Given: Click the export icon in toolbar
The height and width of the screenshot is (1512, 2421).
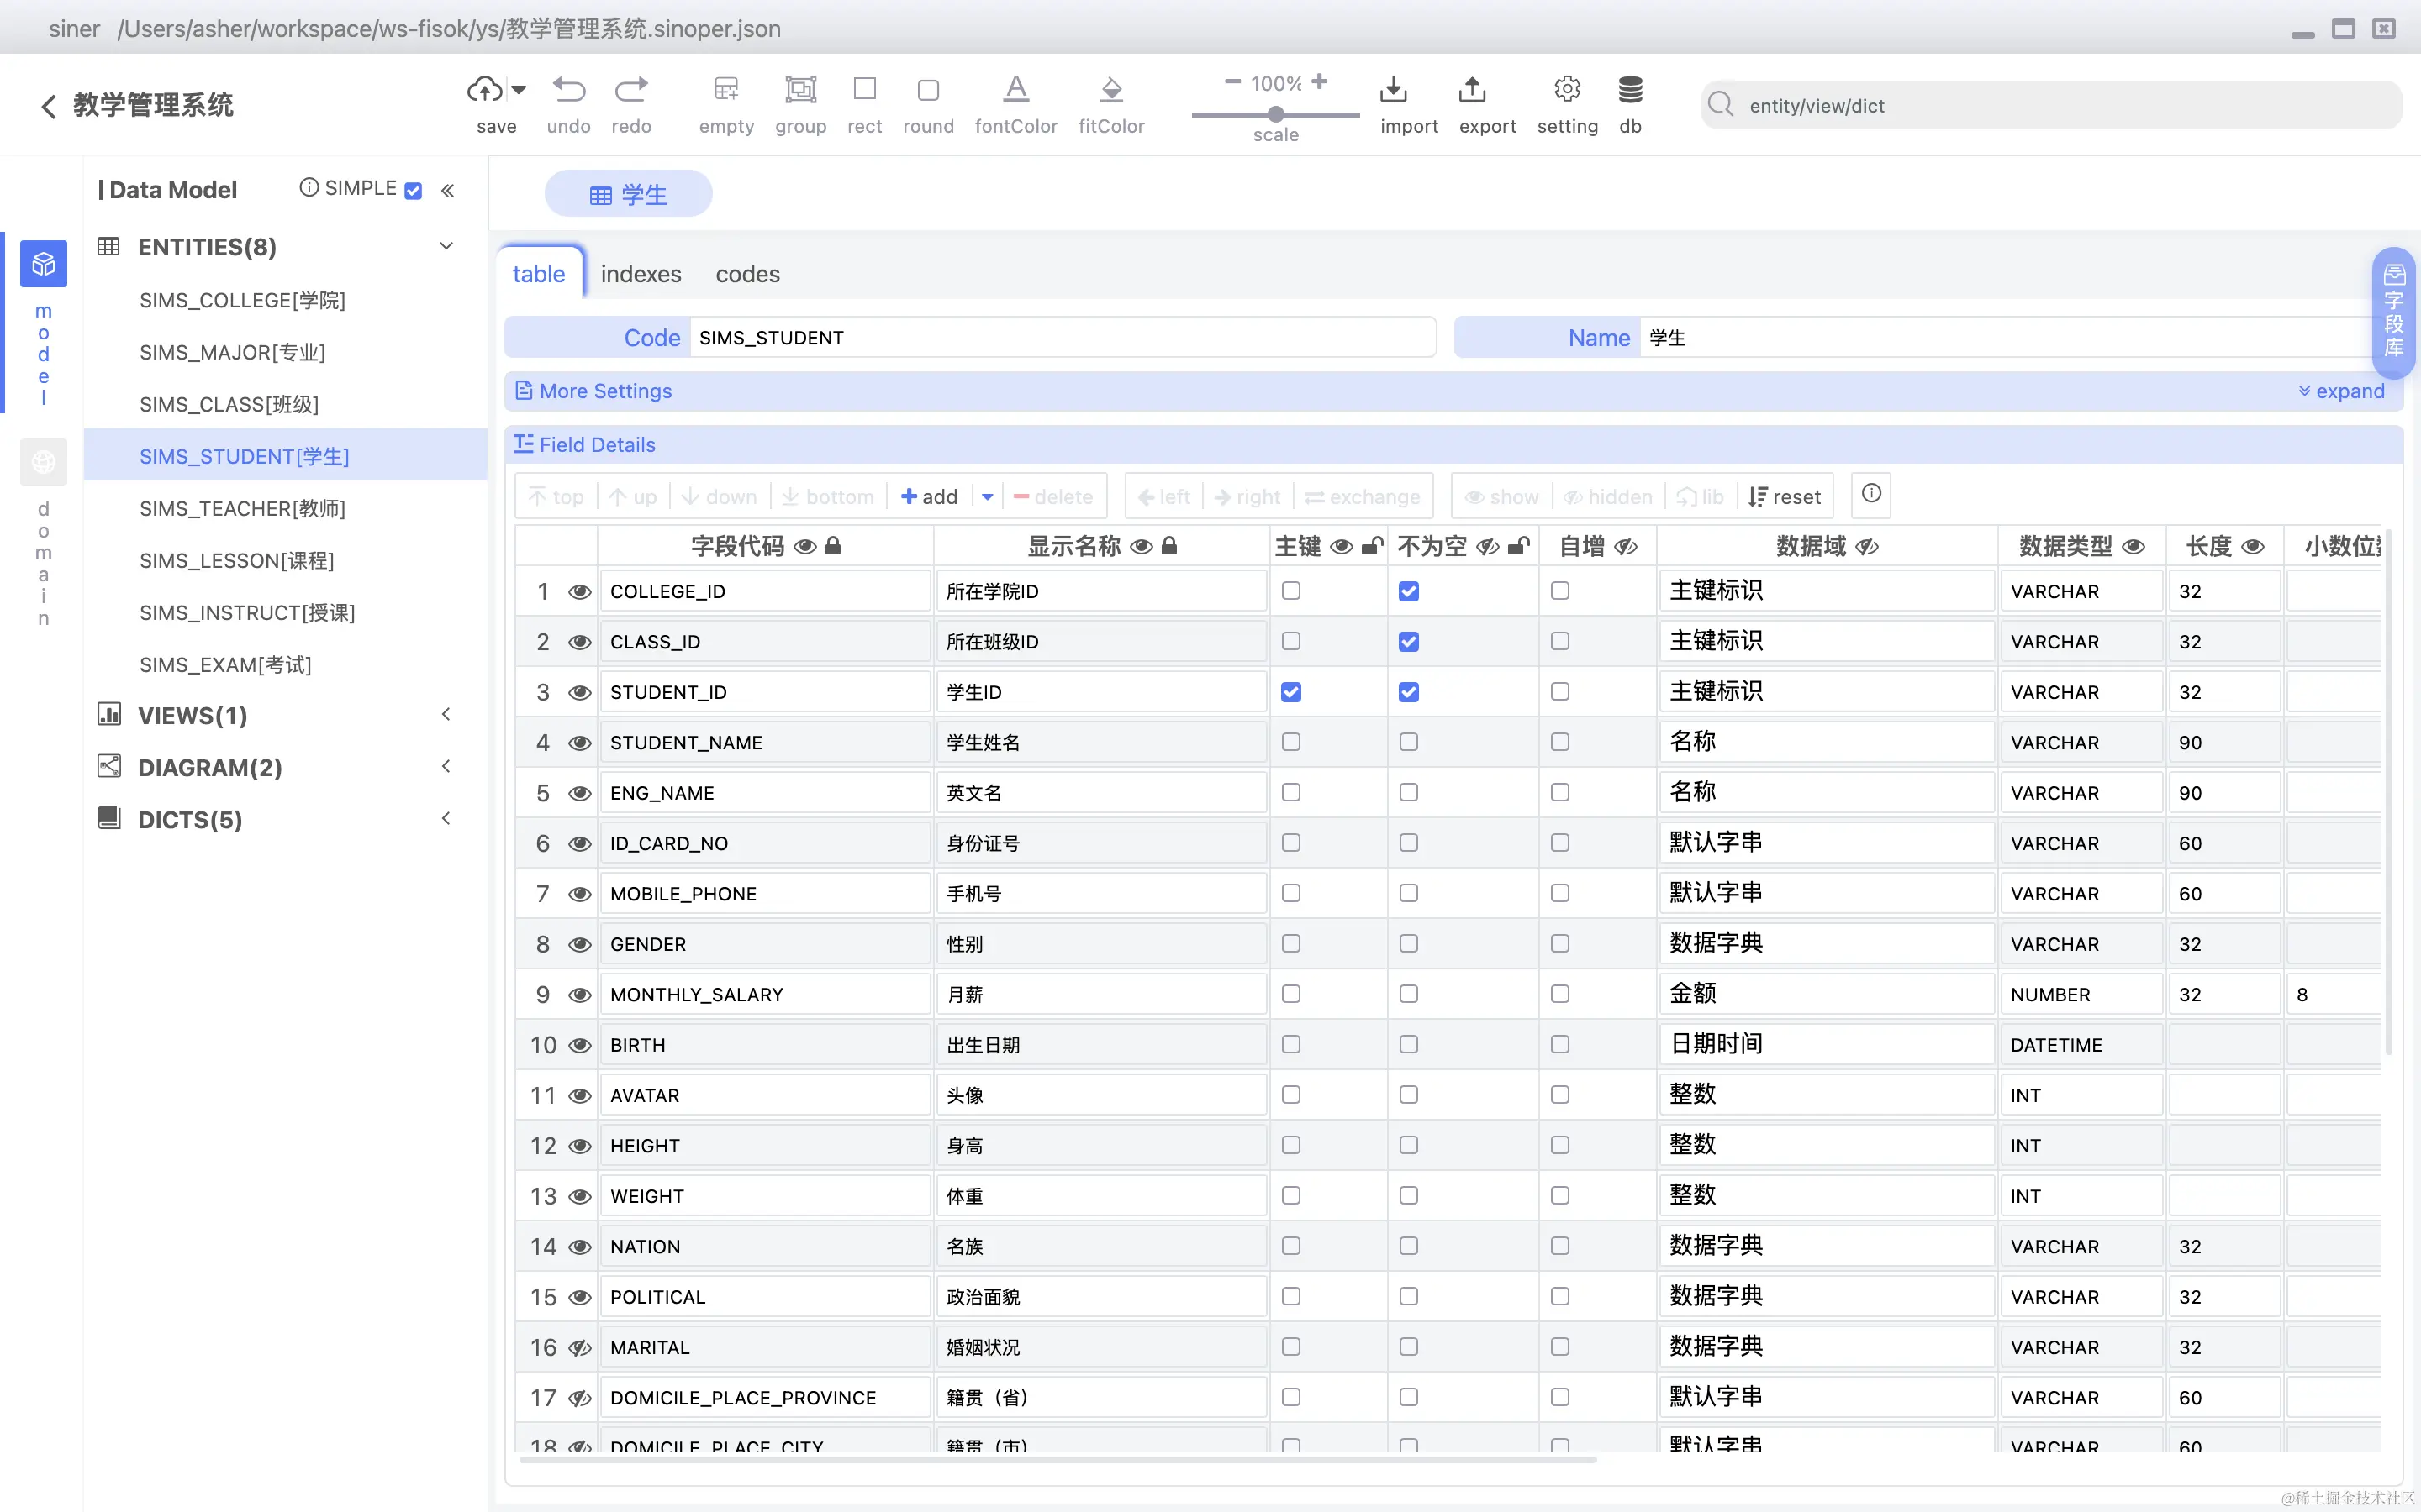Looking at the screenshot, I should tap(1472, 90).
